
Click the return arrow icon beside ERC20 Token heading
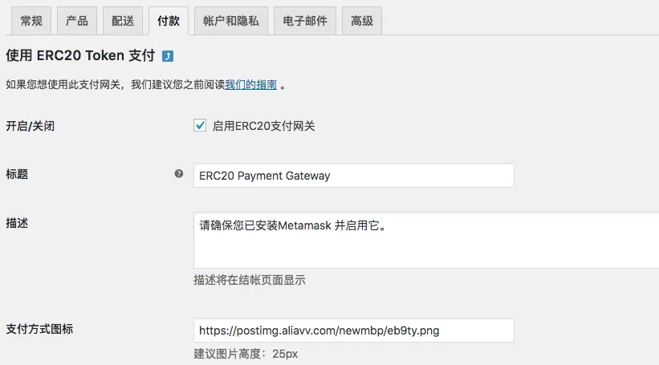coord(168,56)
